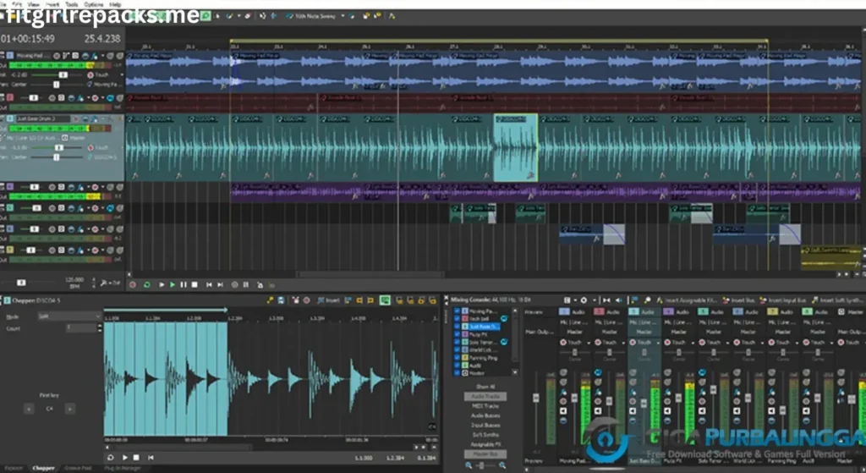The width and height of the screenshot is (866, 473).
Task: Open the Mode dropdown in Chopper
Action: 69,316
